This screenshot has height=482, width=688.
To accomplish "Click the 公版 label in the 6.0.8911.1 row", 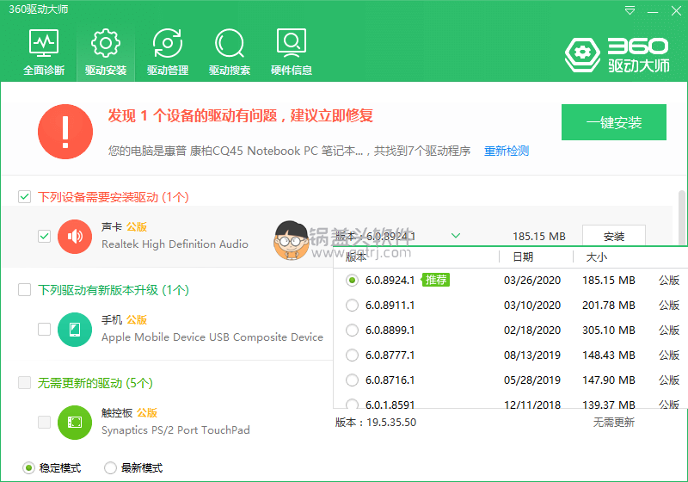I will [x=669, y=305].
